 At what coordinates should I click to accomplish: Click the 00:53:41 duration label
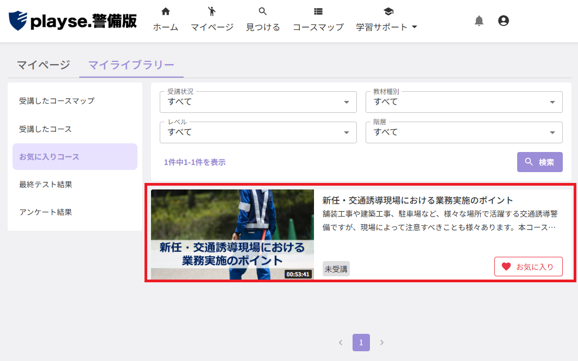pos(298,274)
